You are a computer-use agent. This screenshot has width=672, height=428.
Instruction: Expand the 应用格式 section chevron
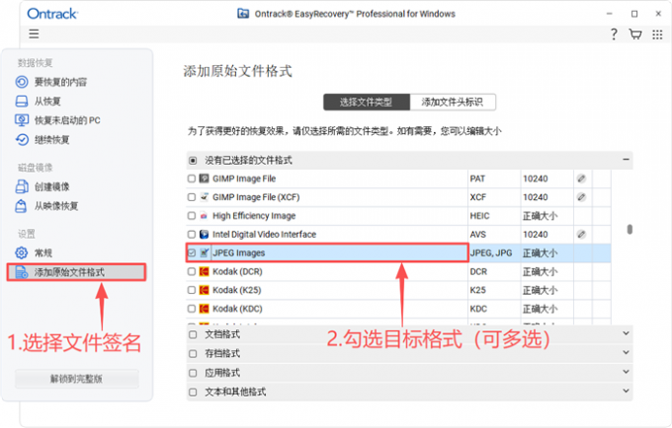click(626, 372)
